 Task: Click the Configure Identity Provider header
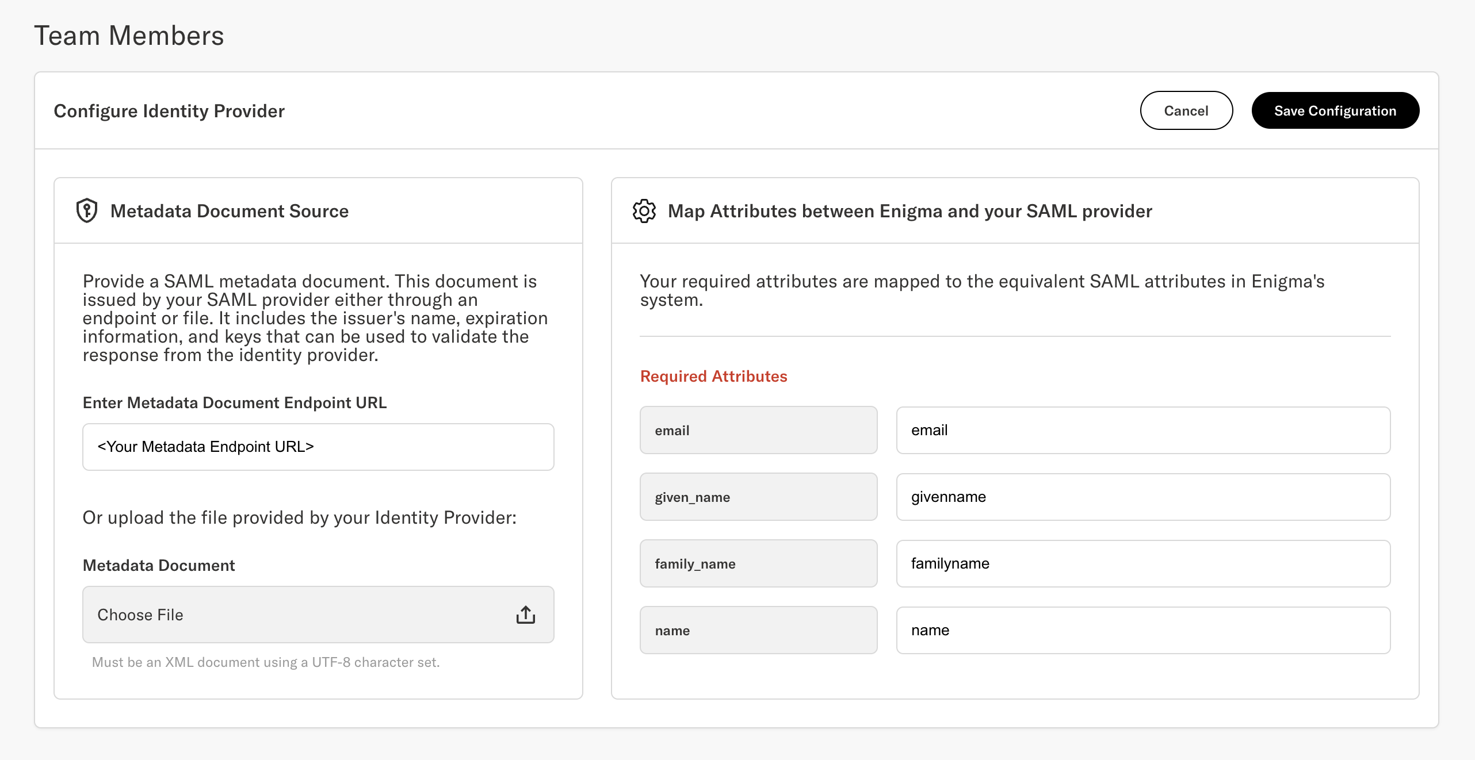[169, 110]
